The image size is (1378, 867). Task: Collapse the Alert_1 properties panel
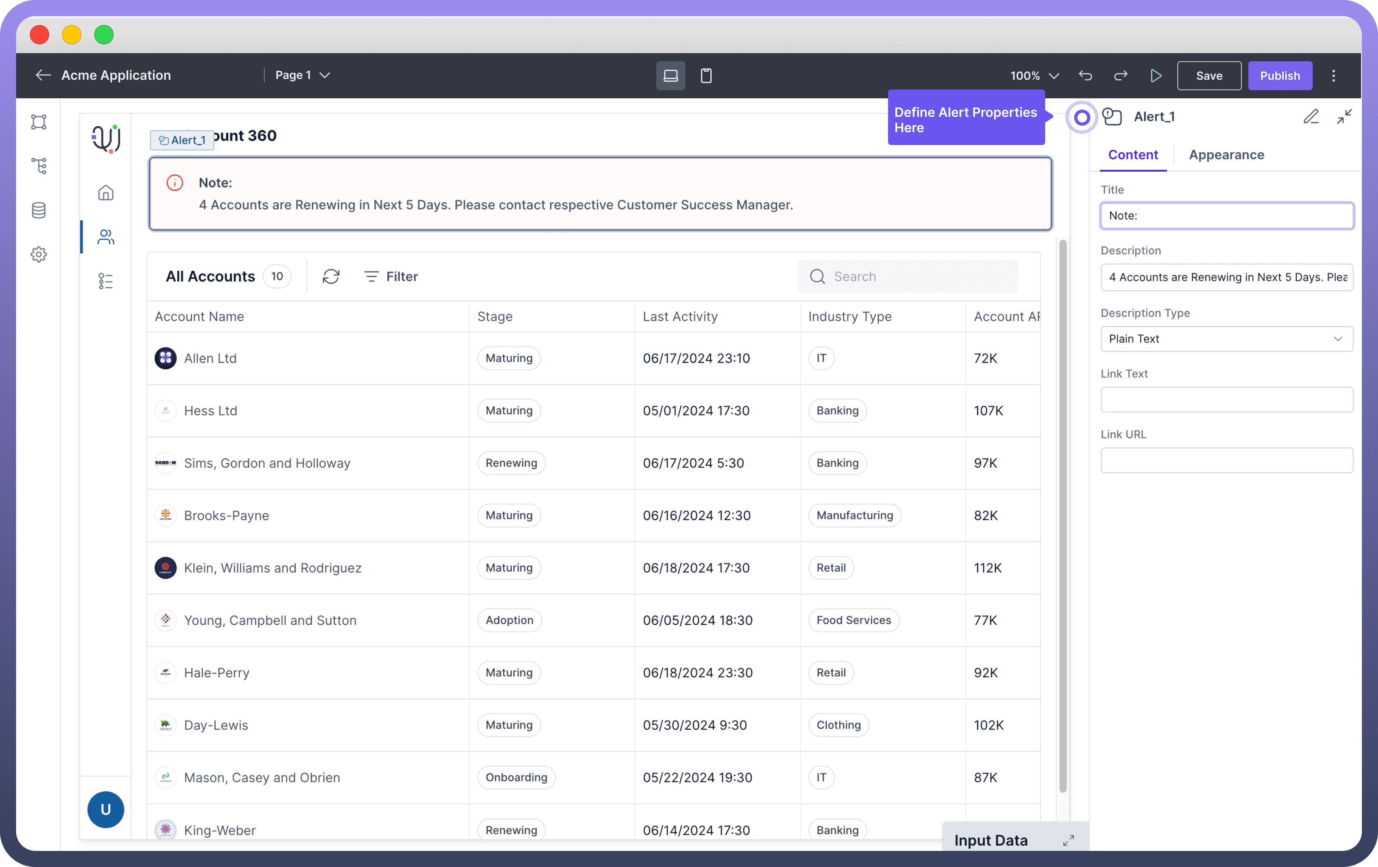(x=1344, y=117)
